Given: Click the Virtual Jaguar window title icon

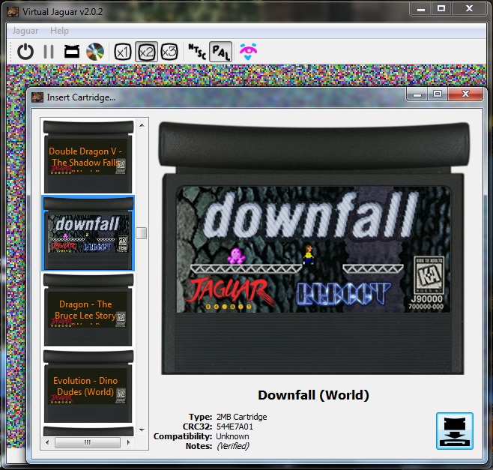Looking at the screenshot, I should coord(13,12).
